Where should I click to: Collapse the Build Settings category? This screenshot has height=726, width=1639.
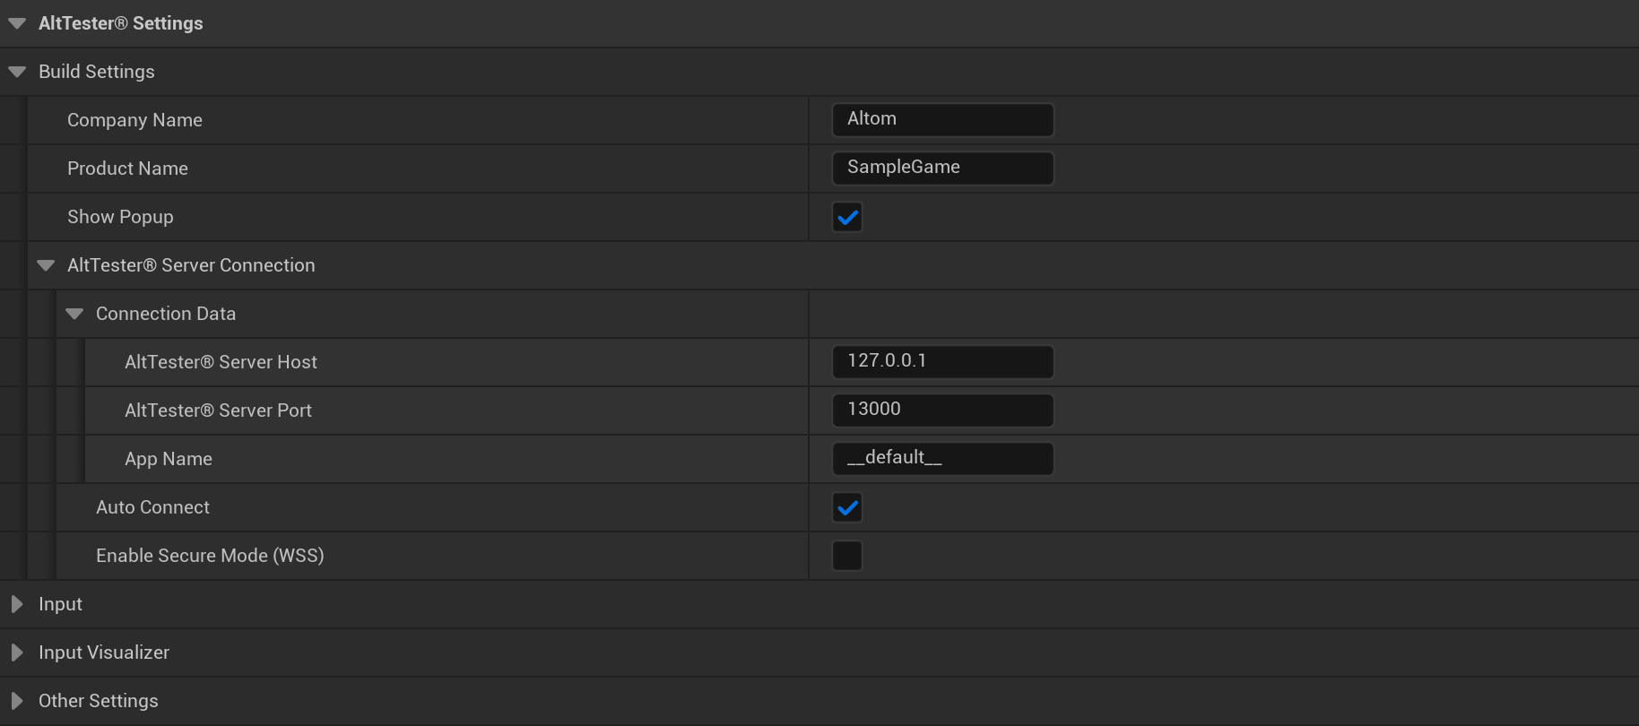17,72
